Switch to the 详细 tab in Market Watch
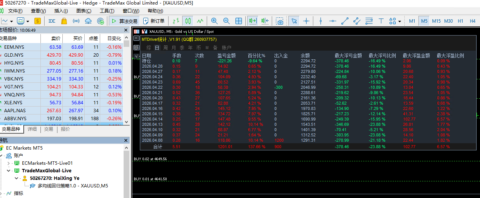The image size is (480, 198). (32, 129)
